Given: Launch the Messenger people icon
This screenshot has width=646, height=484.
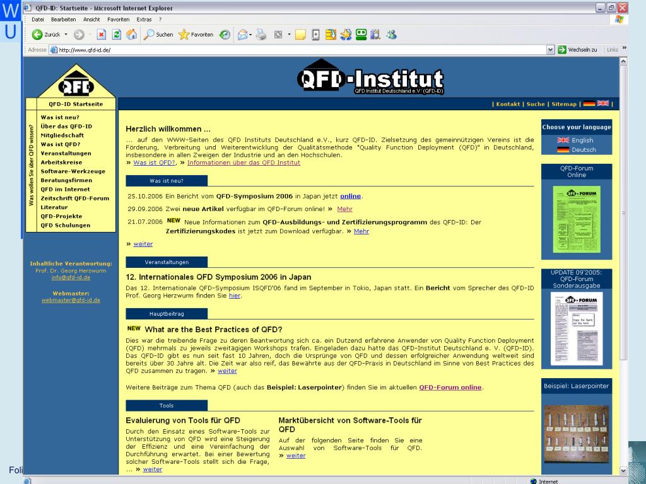Looking at the screenshot, I should pyautogui.click(x=391, y=35).
